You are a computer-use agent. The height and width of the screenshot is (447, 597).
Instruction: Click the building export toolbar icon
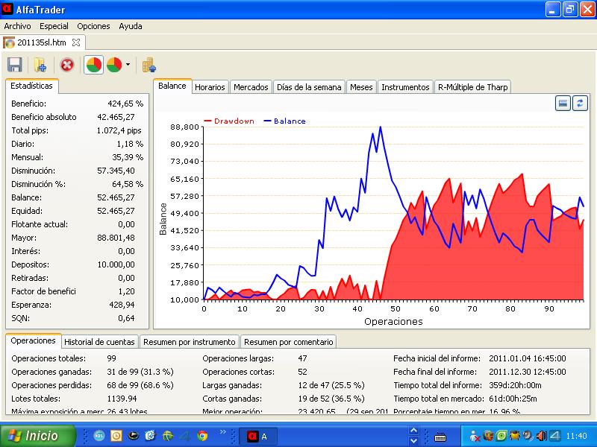149,65
